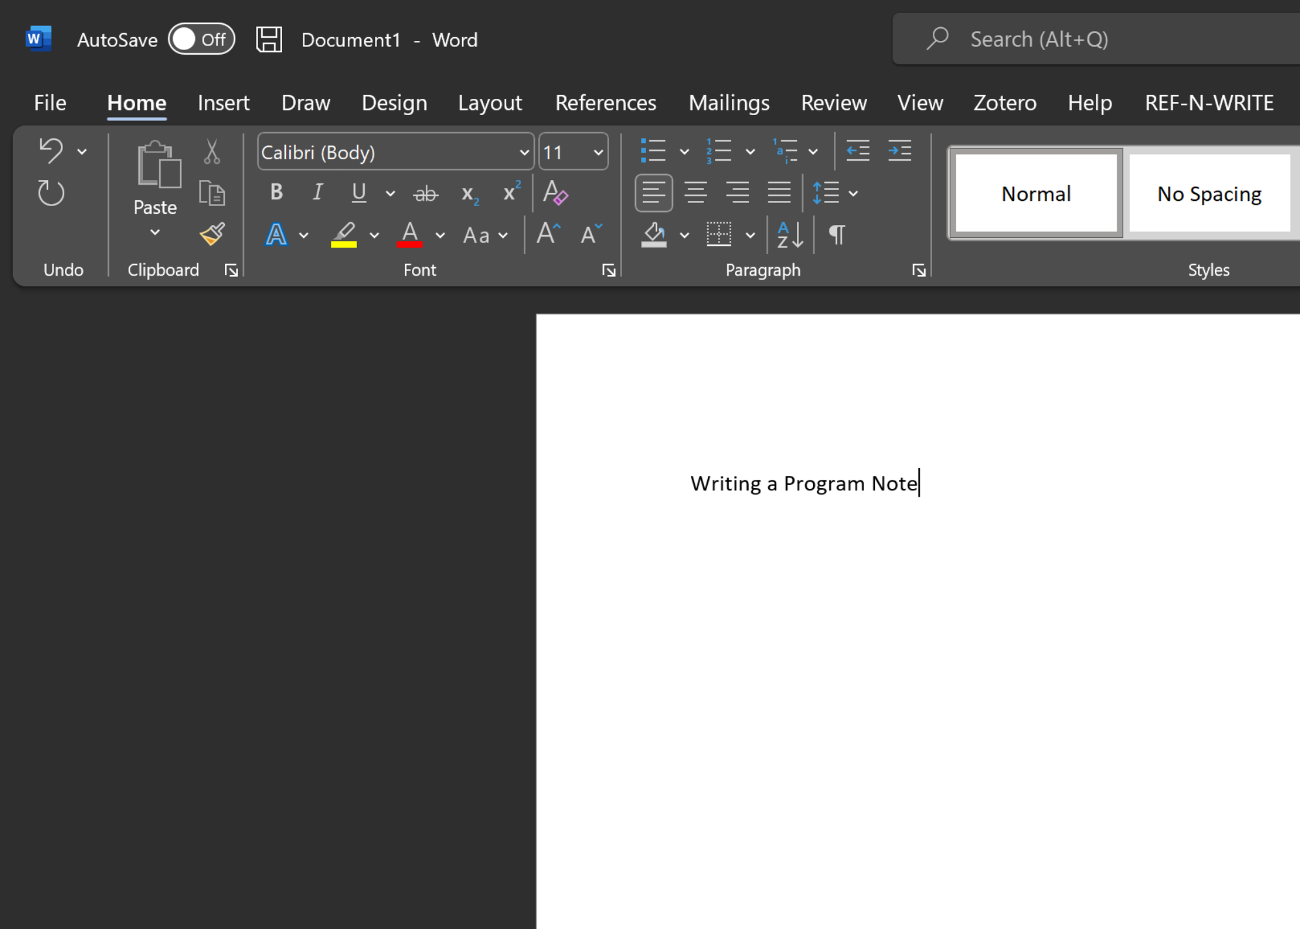Toggle AutoSave switch on
Screen dimensions: 1300x929
[201, 40]
